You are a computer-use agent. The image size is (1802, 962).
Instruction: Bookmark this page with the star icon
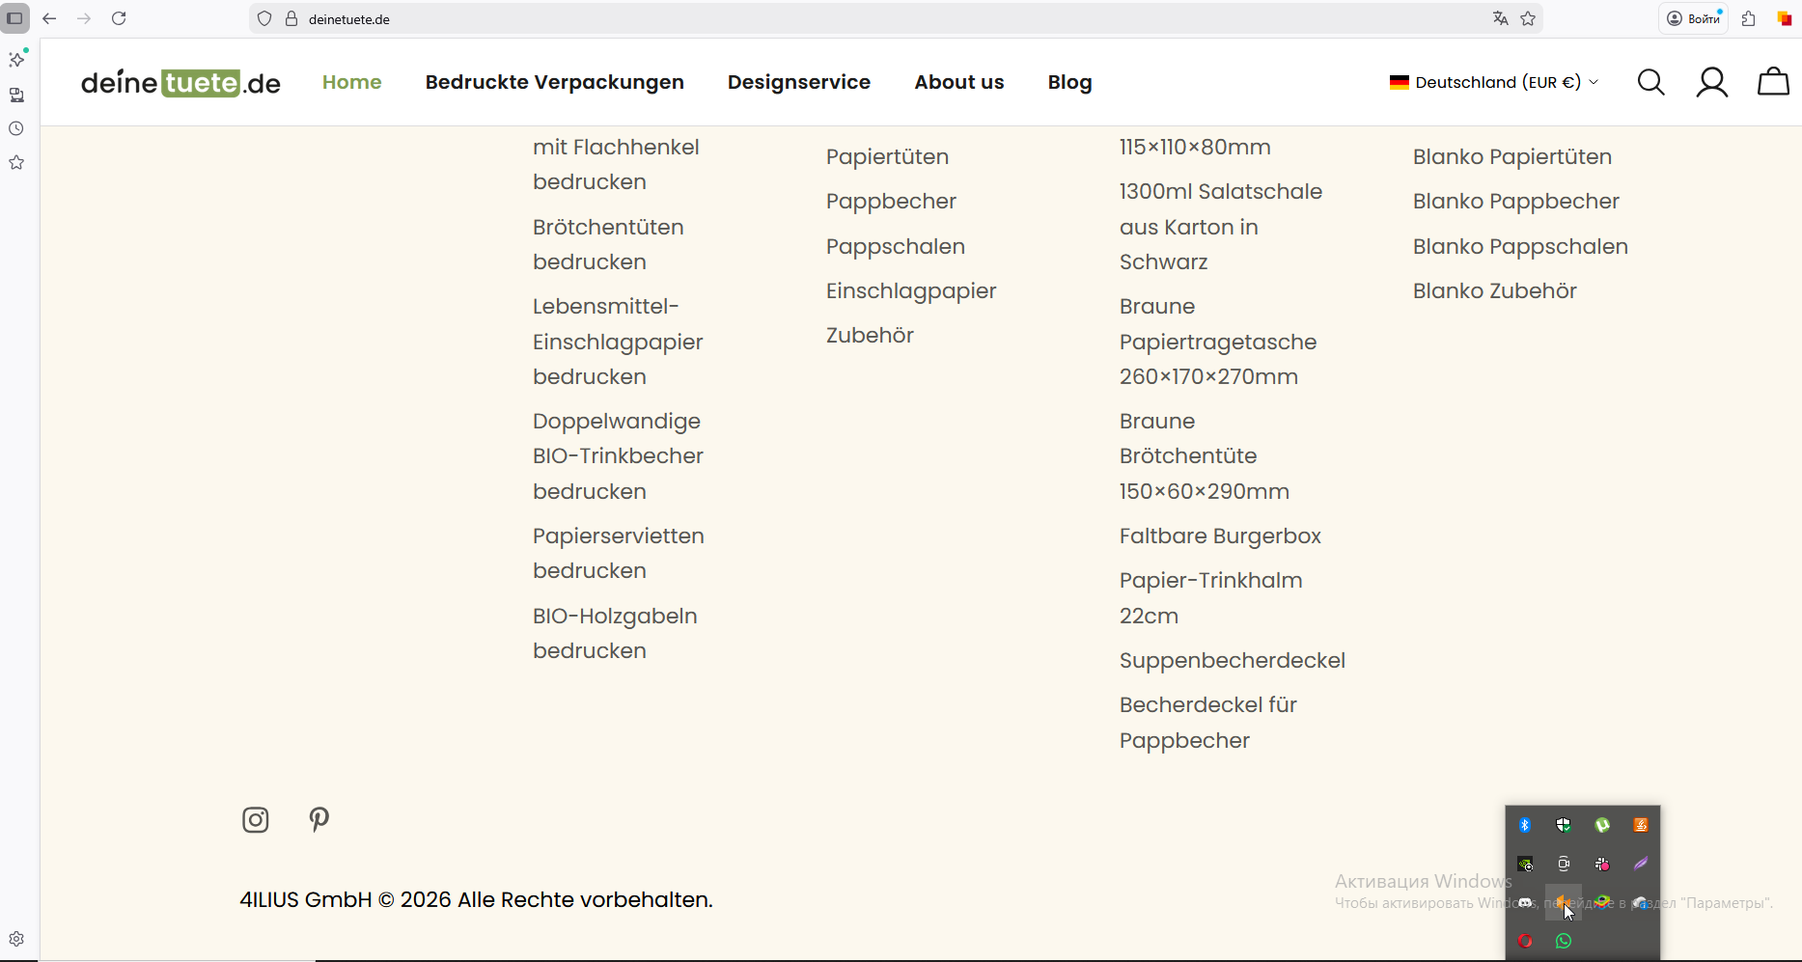pyautogui.click(x=1528, y=18)
